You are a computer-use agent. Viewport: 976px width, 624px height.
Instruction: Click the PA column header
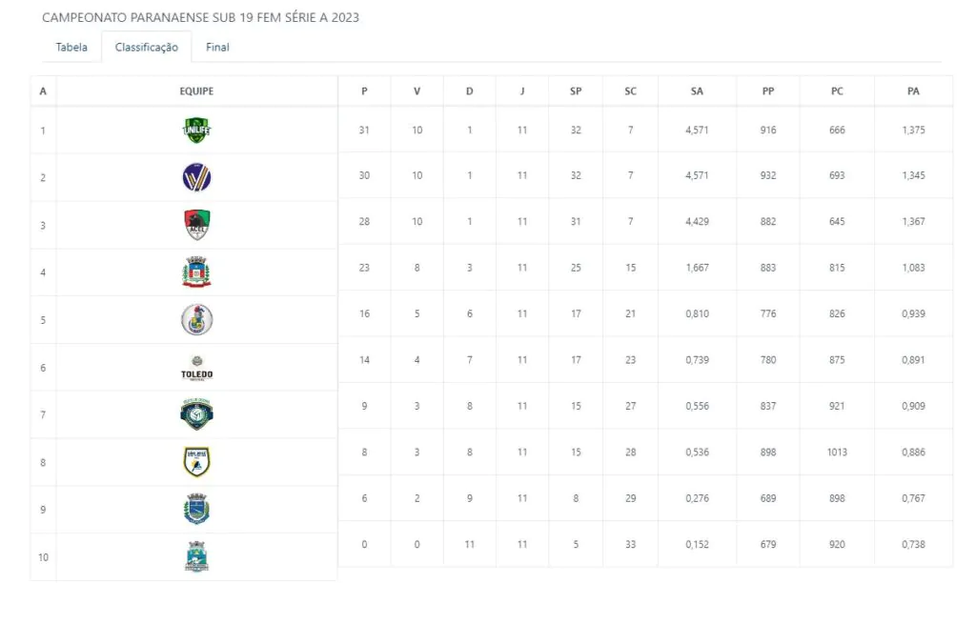click(x=913, y=91)
